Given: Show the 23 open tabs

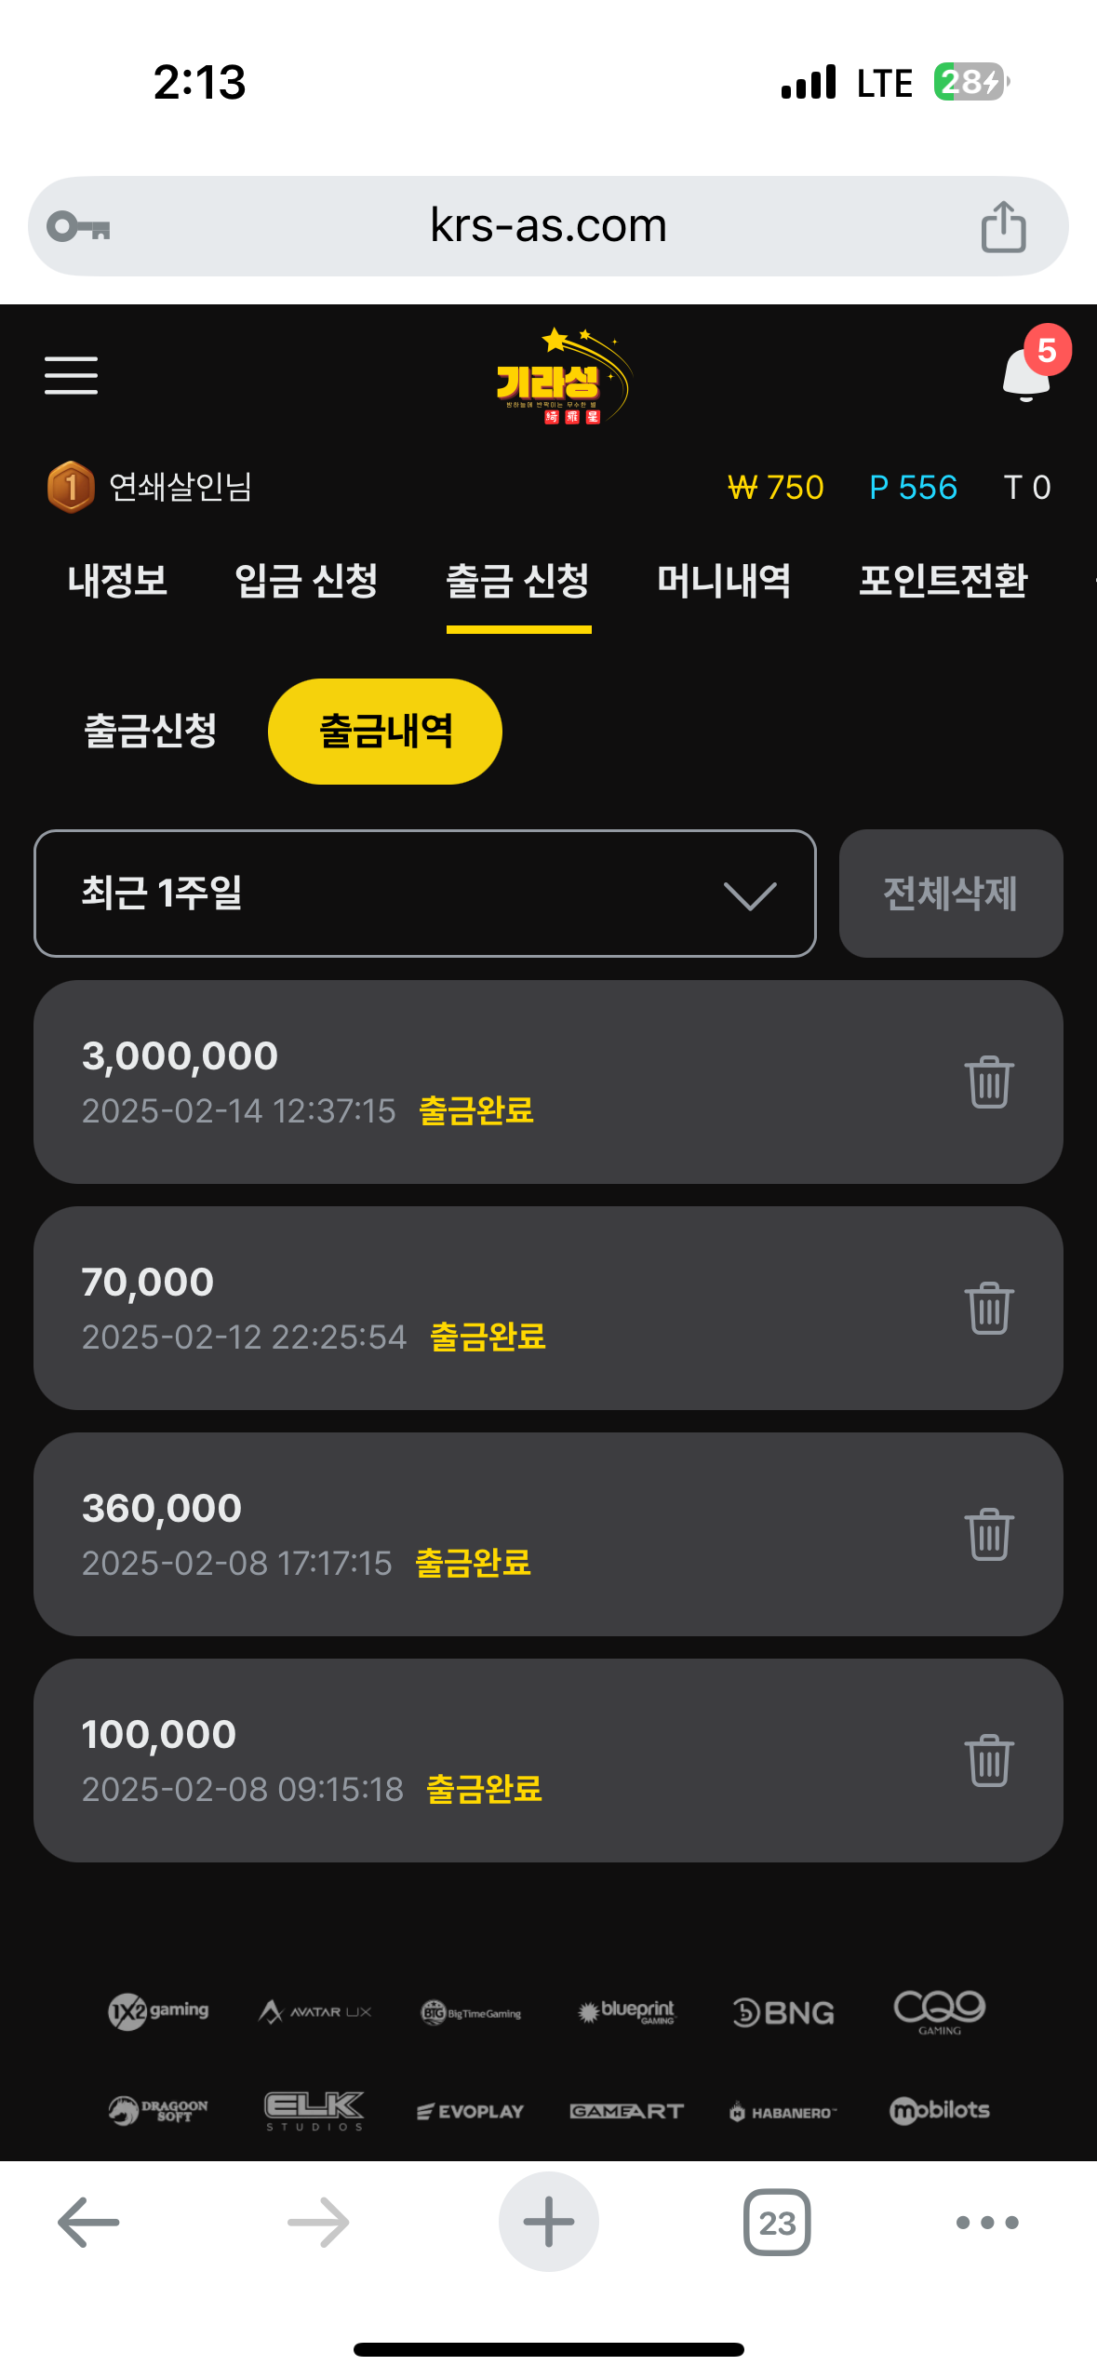Looking at the screenshot, I should tap(777, 2223).
